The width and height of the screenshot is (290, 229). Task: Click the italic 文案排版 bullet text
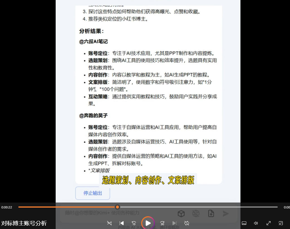click(100, 170)
